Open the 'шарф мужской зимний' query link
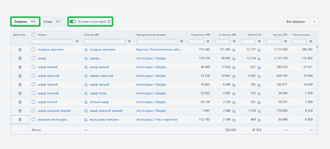 (54, 111)
